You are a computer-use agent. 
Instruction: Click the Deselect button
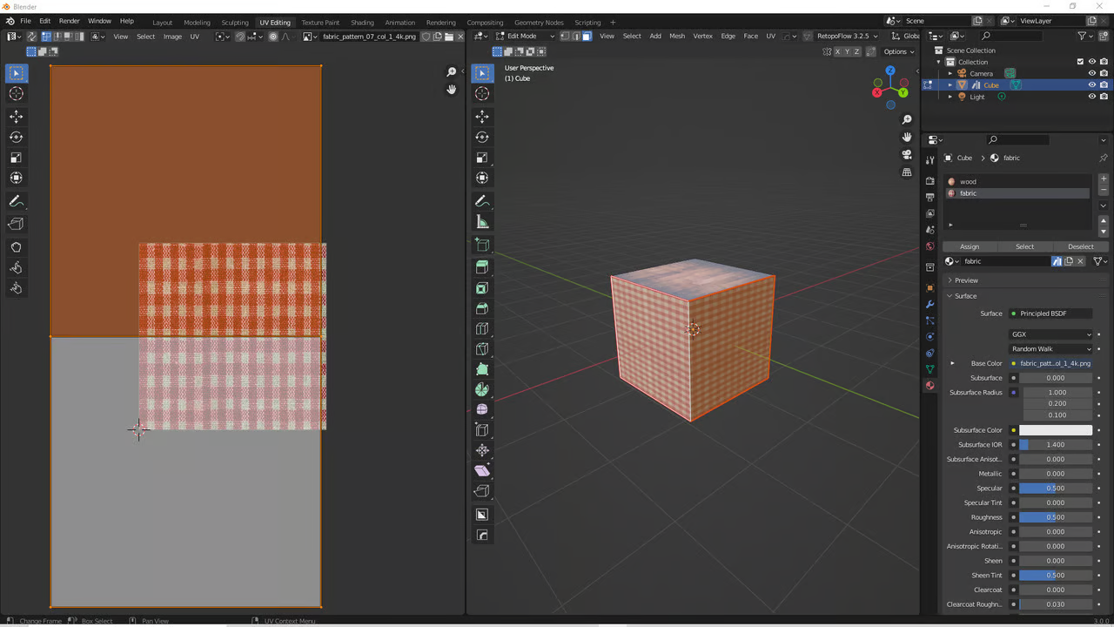[x=1080, y=246]
